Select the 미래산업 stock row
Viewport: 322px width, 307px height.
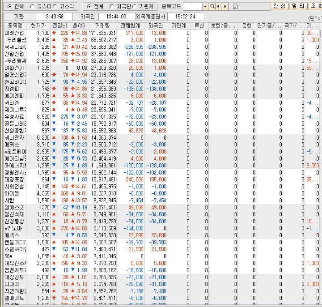161,33
